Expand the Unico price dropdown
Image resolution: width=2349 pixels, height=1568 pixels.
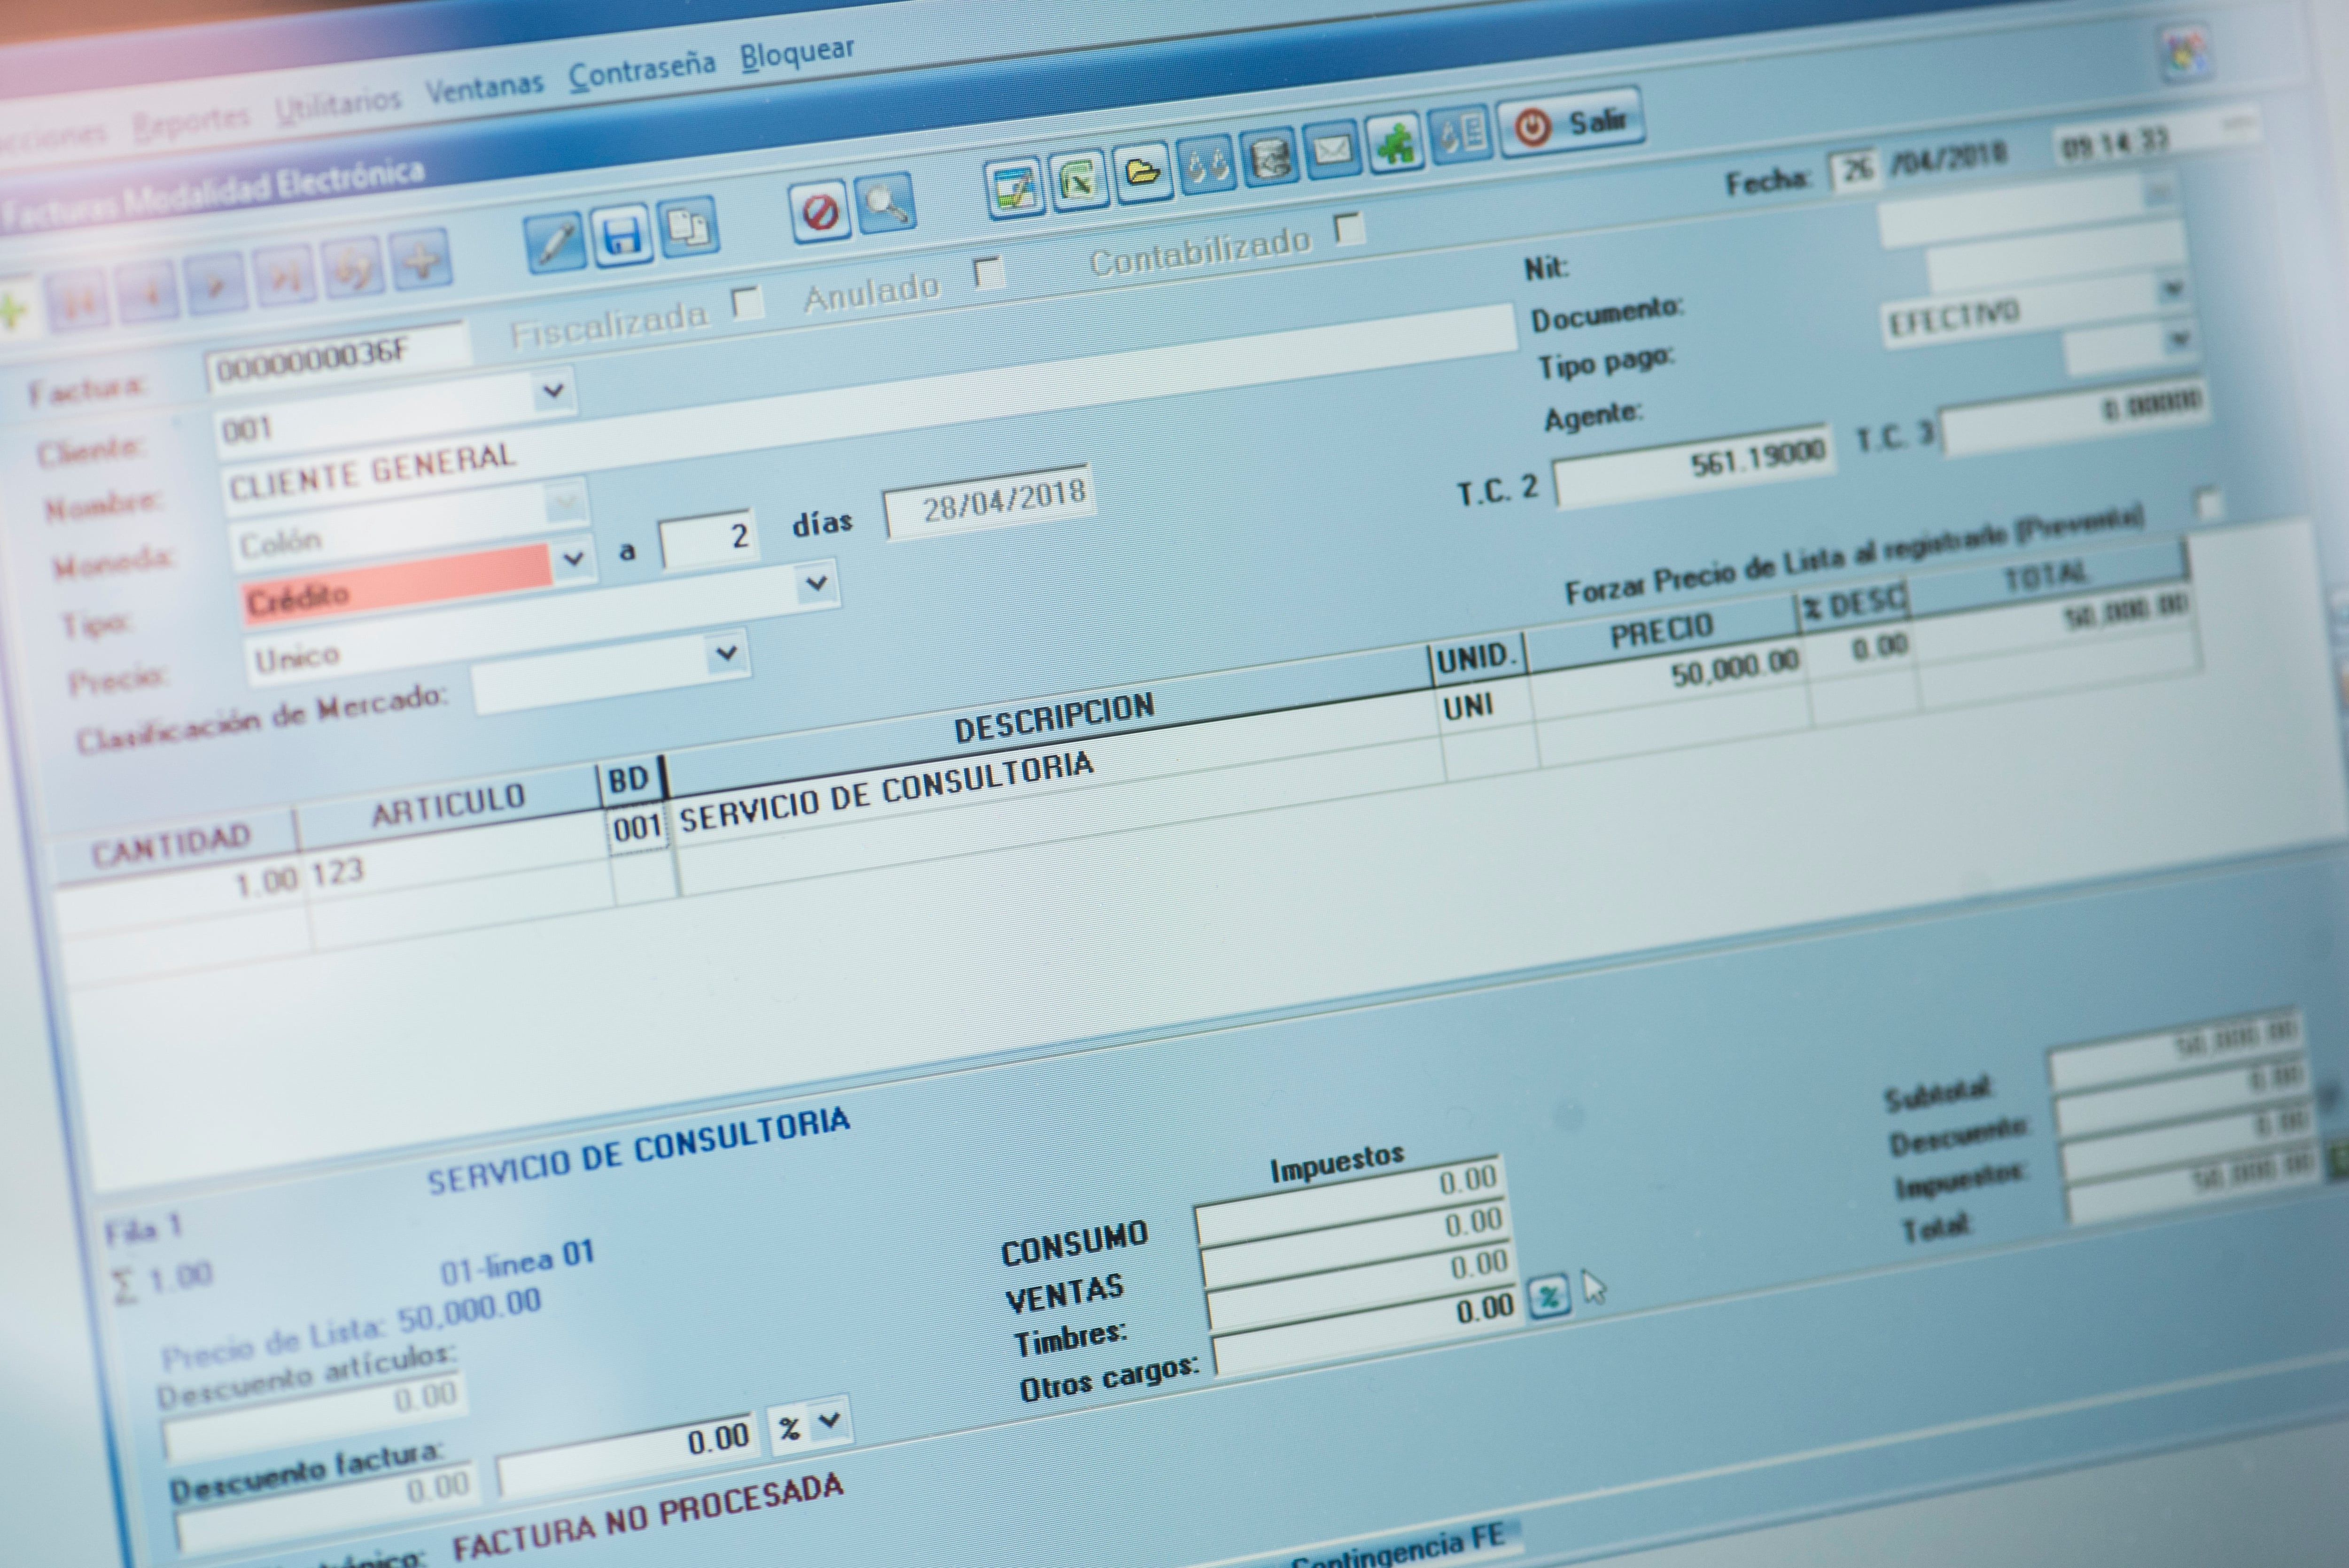click(x=726, y=654)
